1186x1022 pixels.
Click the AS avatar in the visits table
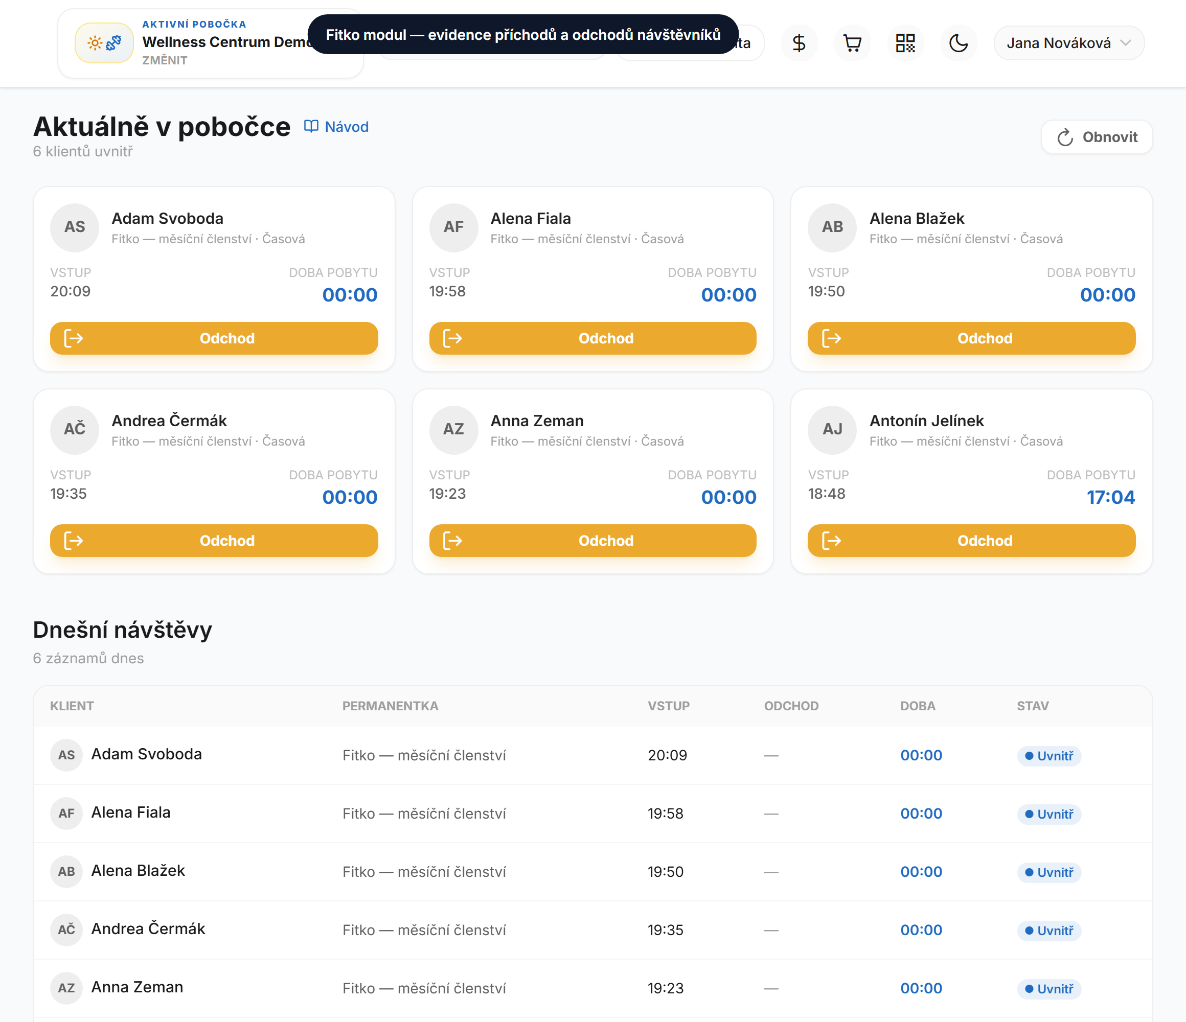pyautogui.click(x=66, y=755)
